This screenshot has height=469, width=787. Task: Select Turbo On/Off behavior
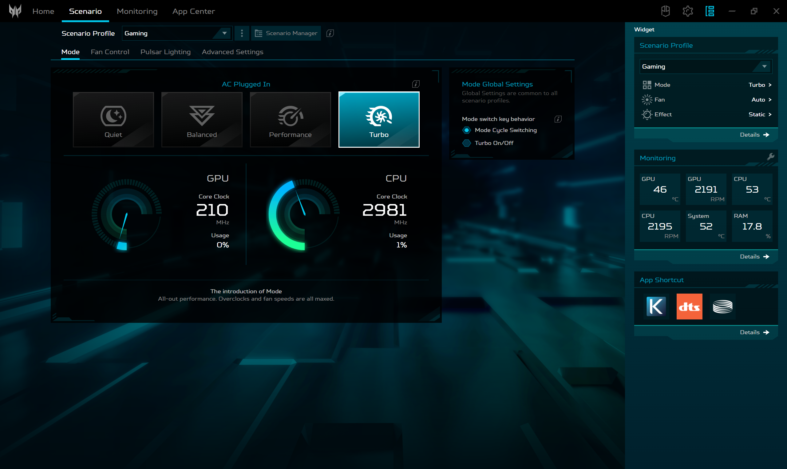467,143
